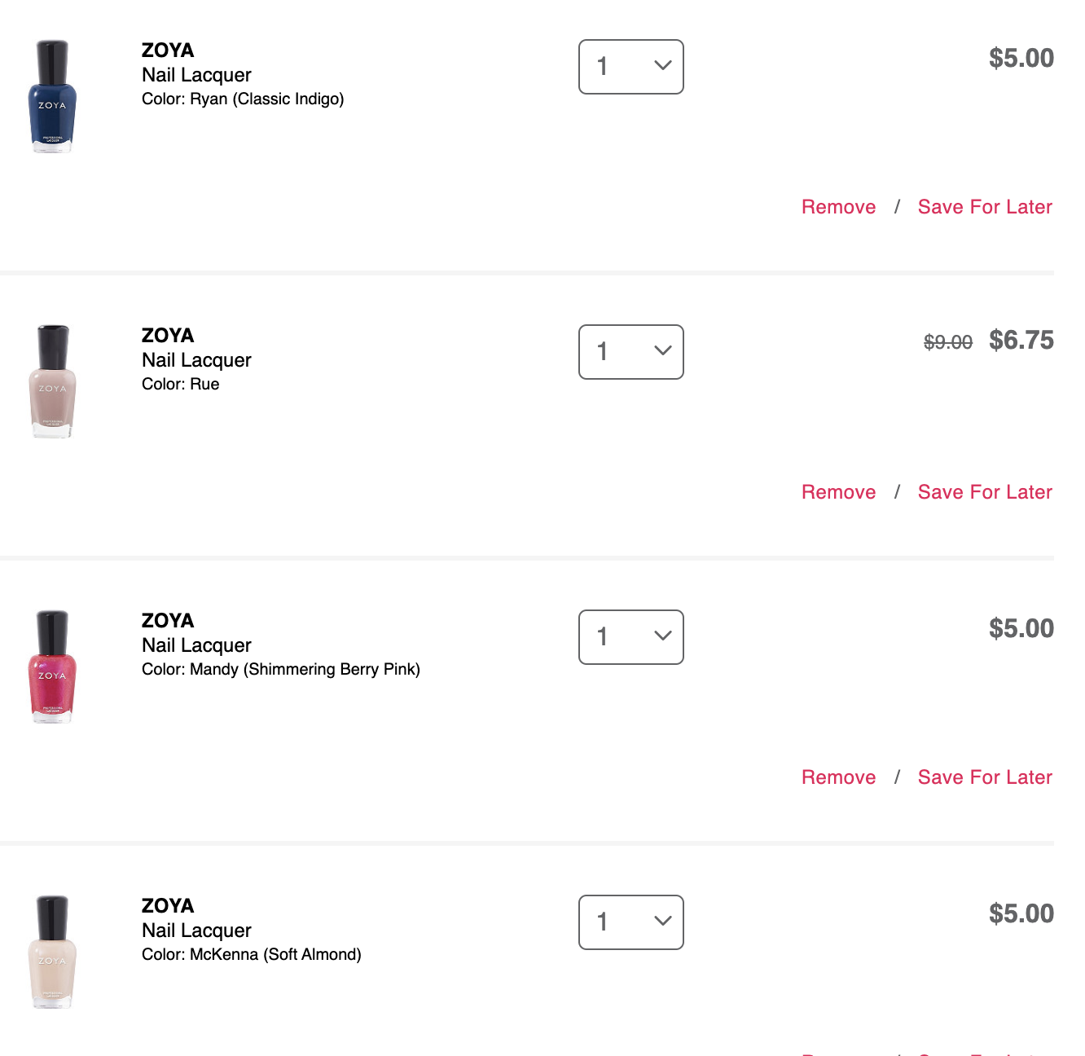Image resolution: width=1085 pixels, height=1056 pixels.
Task: Remove the Rue nail lacquer item
Action: coord(839,492)
